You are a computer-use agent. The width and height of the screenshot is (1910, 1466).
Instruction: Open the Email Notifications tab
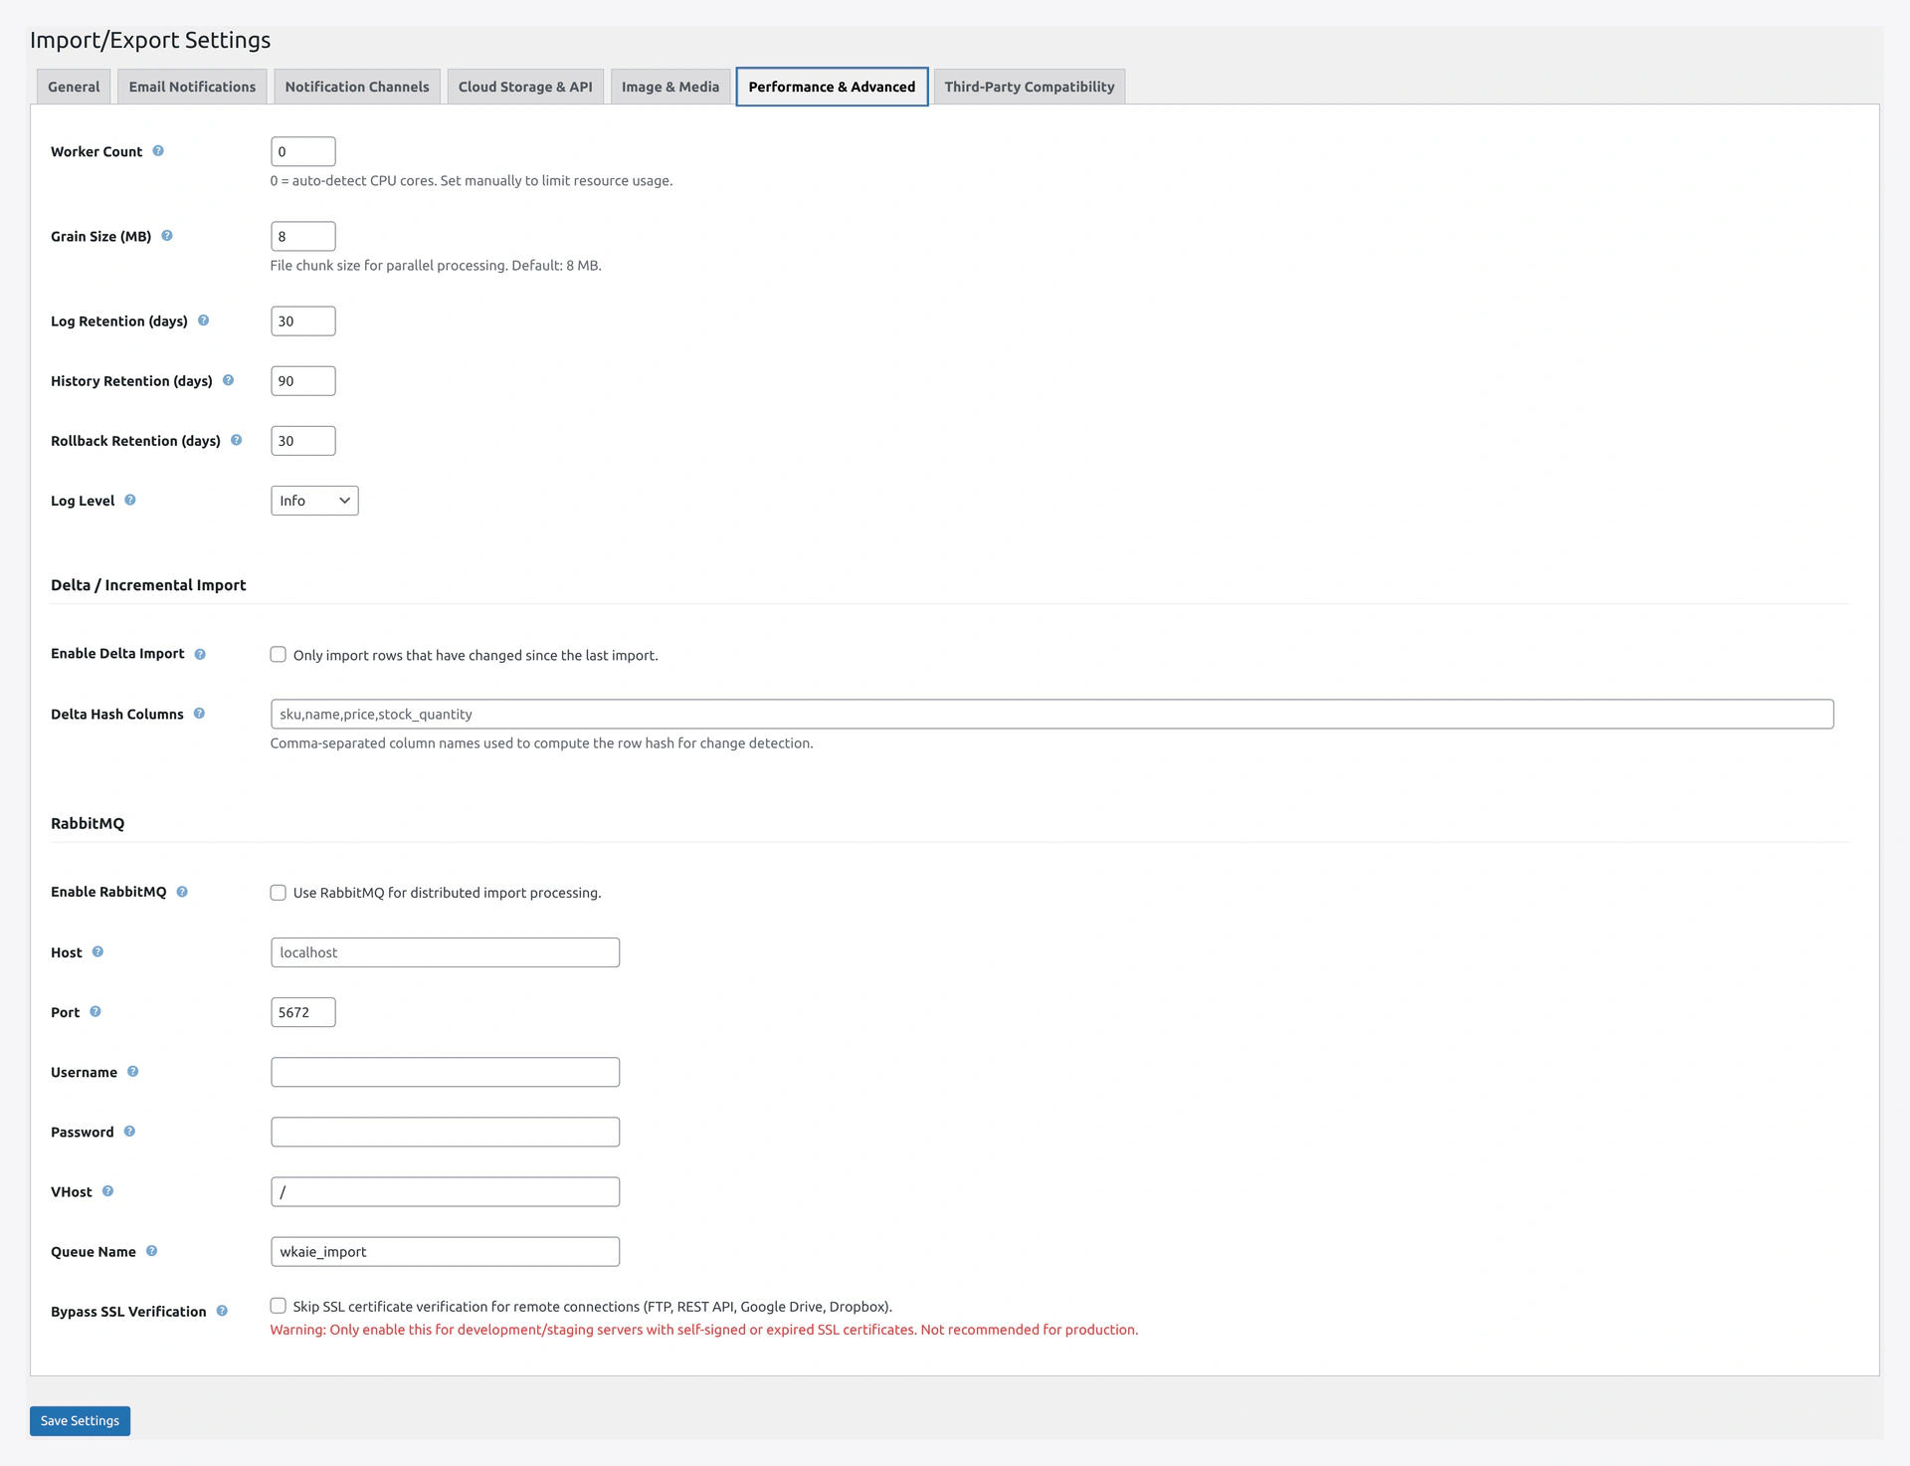coord(192,87)
